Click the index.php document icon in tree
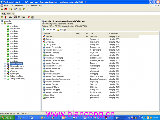Screen dimensions: 160x120 [x=2, y=21]
